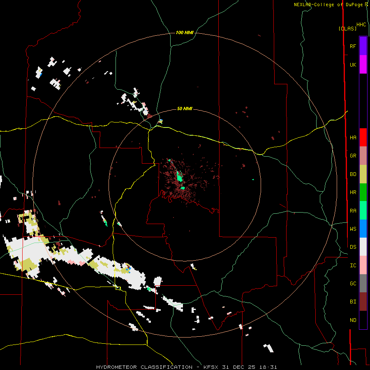Select the gray GC legend swatch

point(363,283)
